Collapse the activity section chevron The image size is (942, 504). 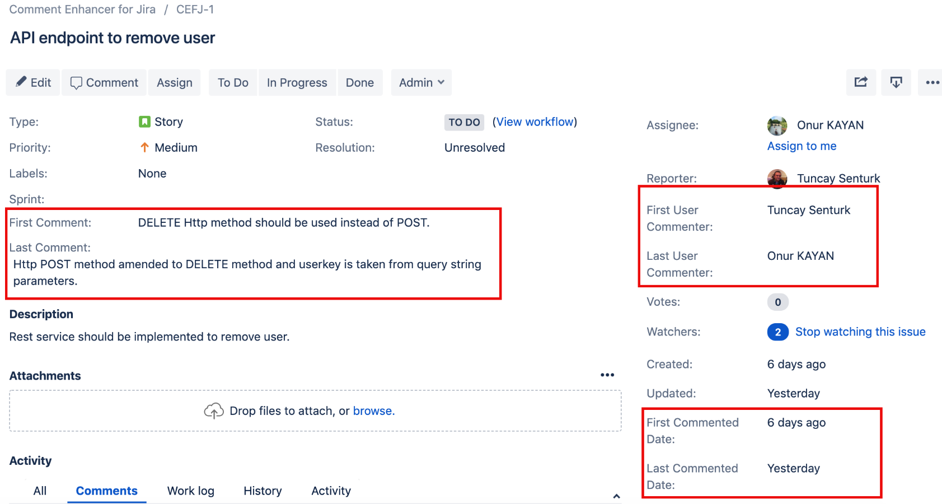coord(616,496)
